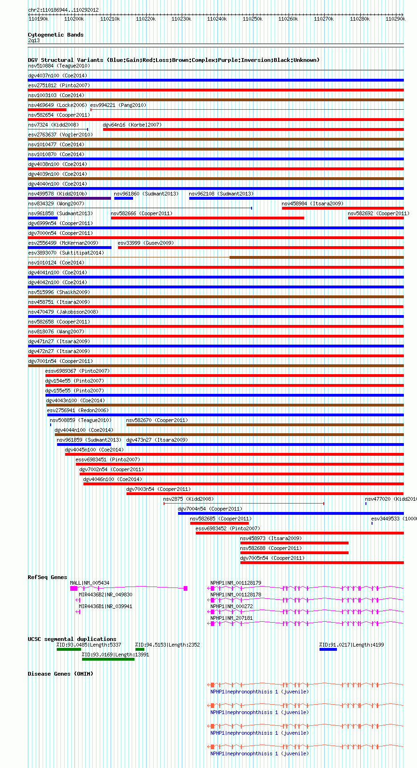Click the segmental duplication %ID:93.0169 Length:13991
The height and width of the screenshot is (768, 417).
pos(116,655)
